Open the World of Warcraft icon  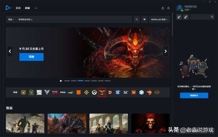click(x=23, y=92)
